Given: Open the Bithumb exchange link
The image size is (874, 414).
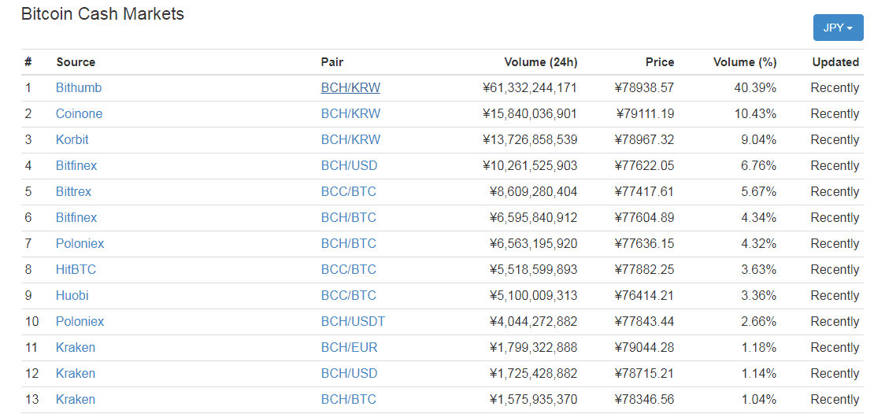Looking at the screenshot, I should click(79, 87).
